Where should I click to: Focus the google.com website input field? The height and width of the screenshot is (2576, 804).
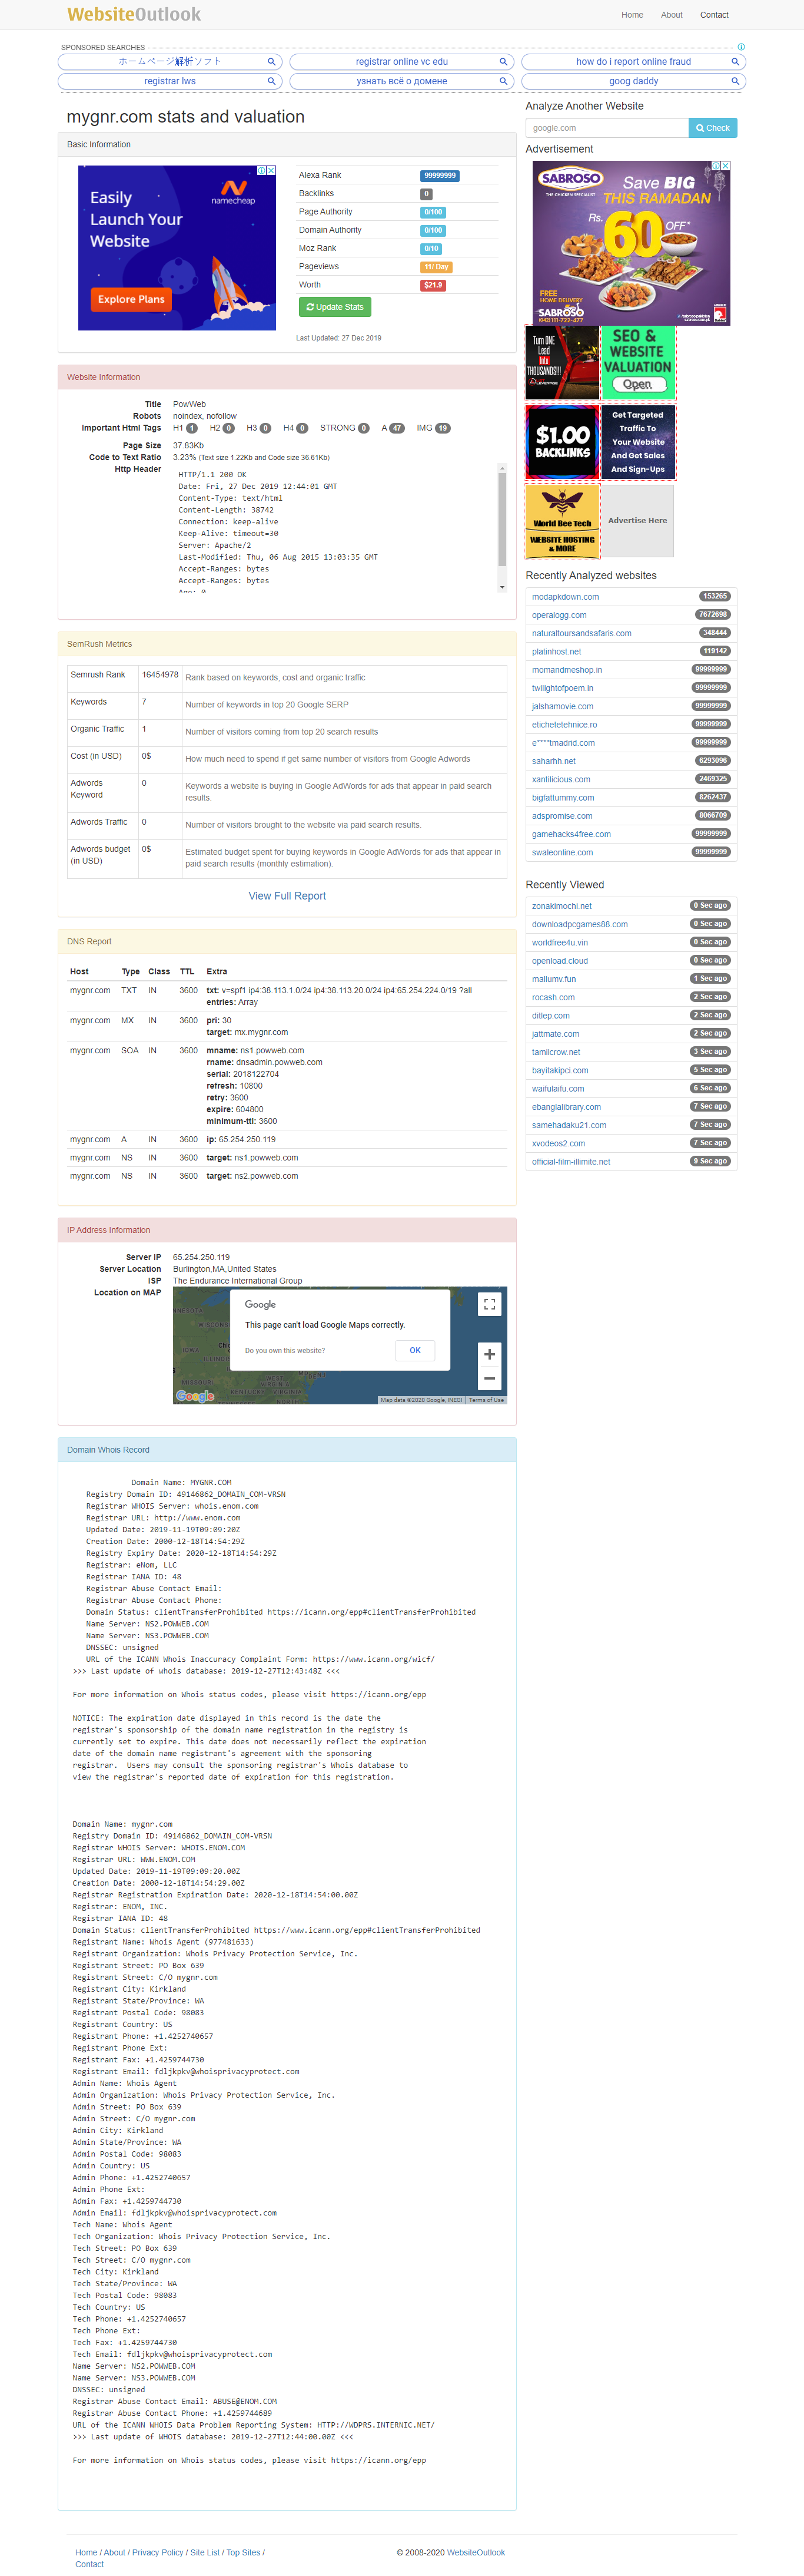607,128
